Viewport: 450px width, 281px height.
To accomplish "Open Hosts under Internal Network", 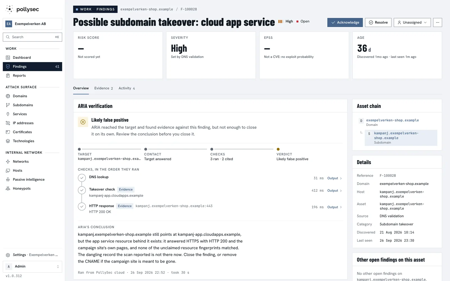I will pos(32,171).
